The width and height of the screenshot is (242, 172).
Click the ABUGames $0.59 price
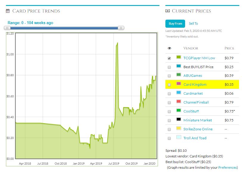point(229,76)
